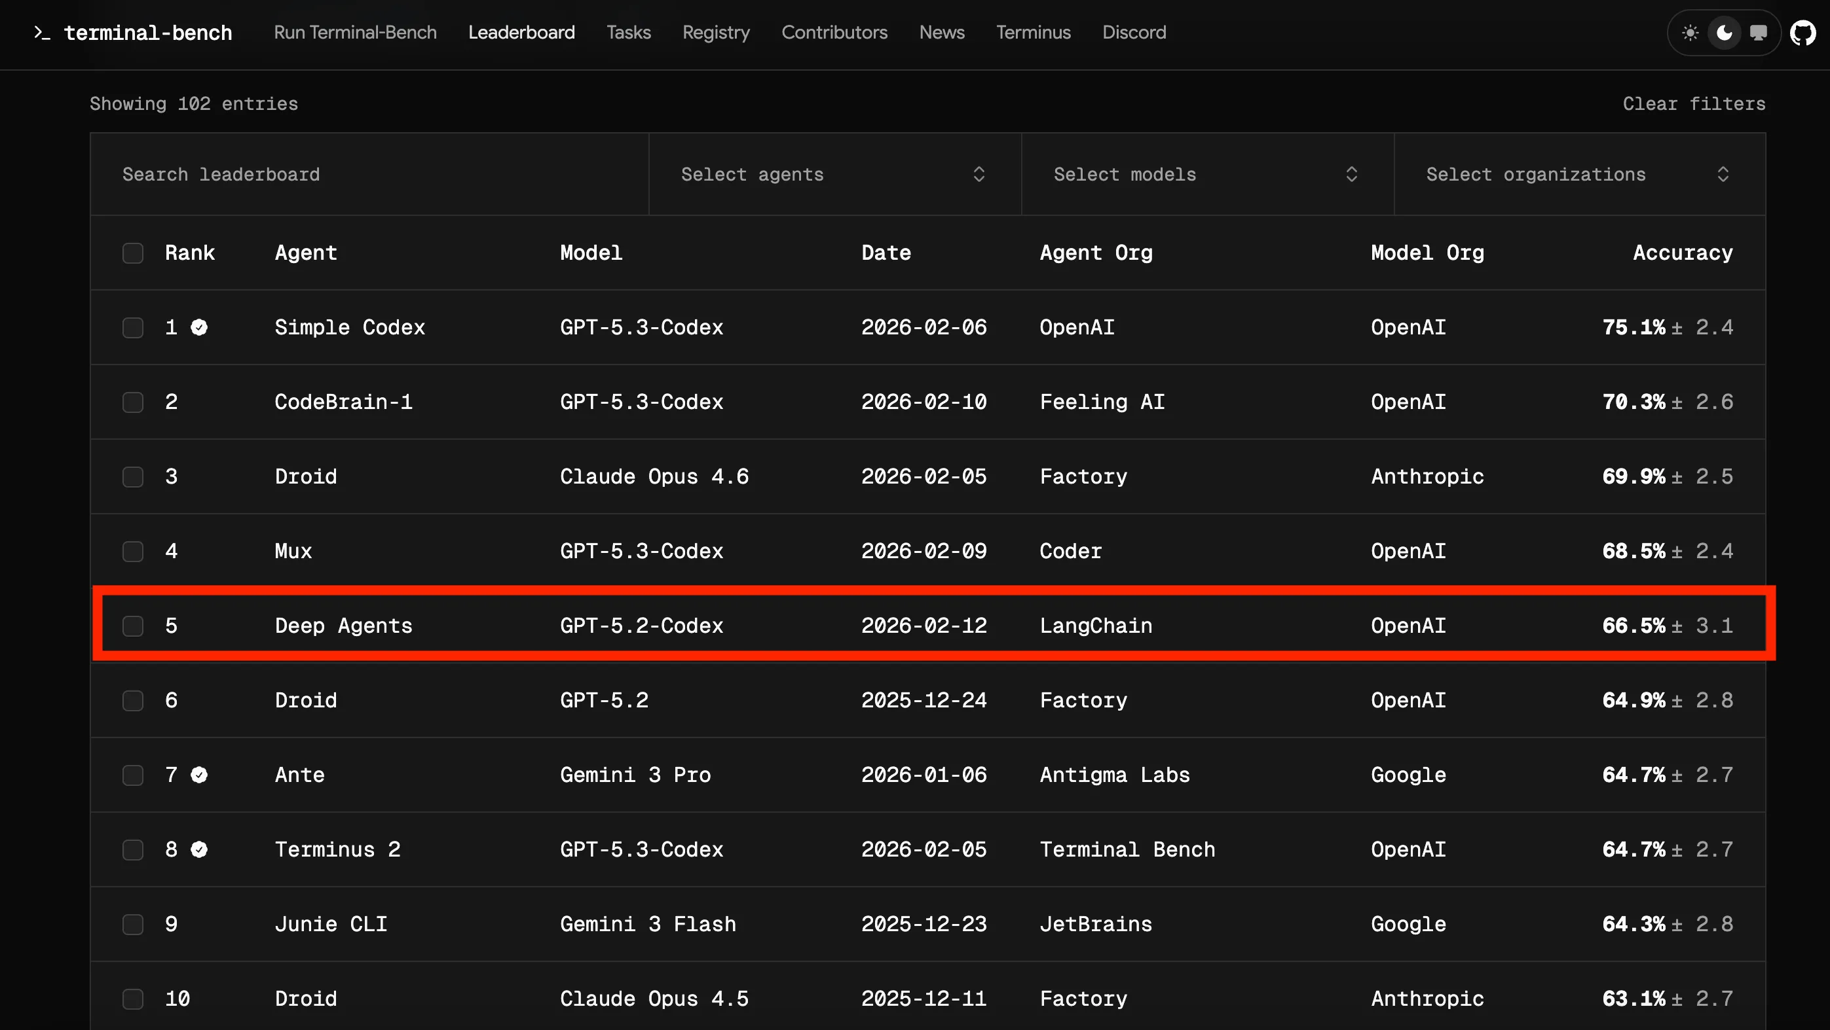Check the checkbox for Deep Agents row
Image resolution: width=1830 pixels, height=1030 pixels.
(133, 626)
